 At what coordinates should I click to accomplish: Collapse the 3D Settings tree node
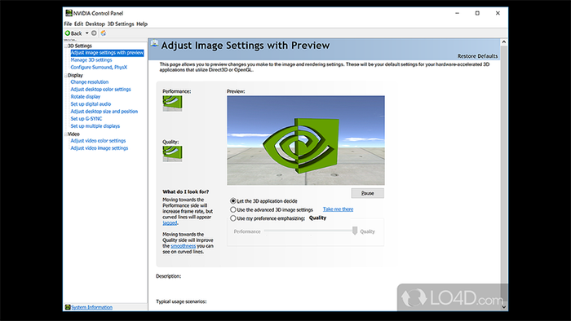pyautogui.click(x=66, y=46)
